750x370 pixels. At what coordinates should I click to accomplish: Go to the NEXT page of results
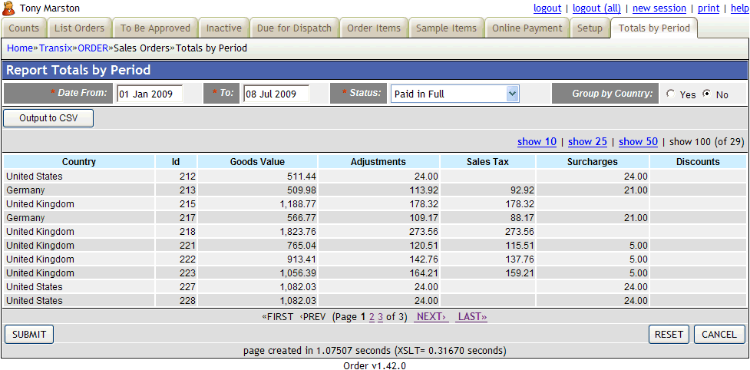click(431, 317)
